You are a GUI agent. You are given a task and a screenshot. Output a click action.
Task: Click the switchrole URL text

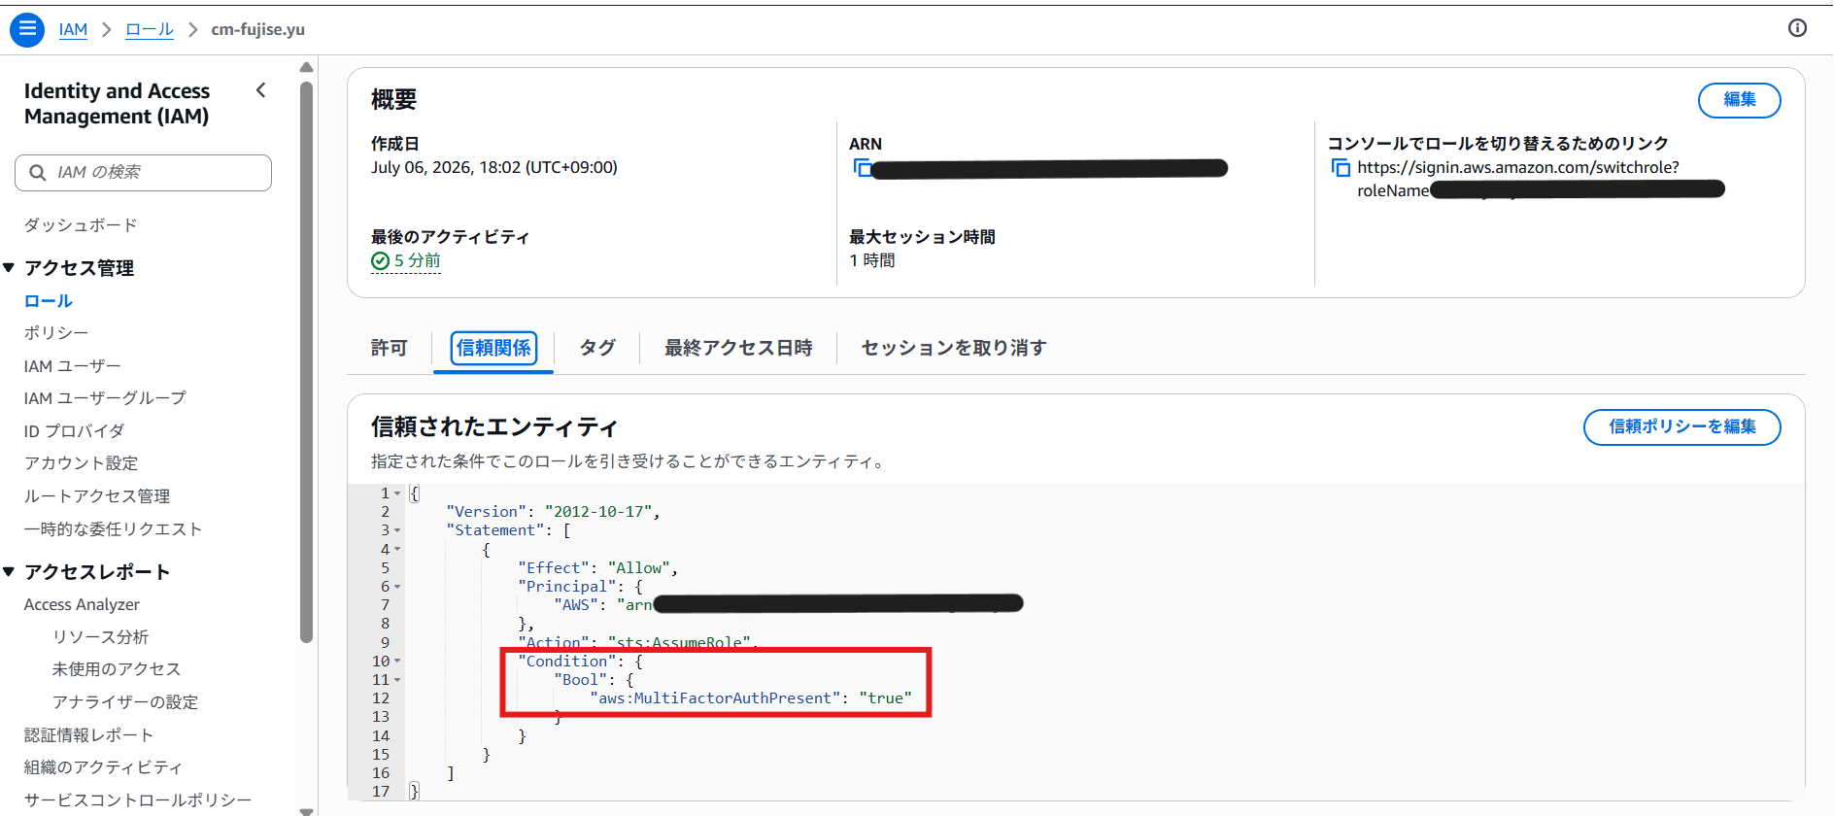coord(1518,168)
